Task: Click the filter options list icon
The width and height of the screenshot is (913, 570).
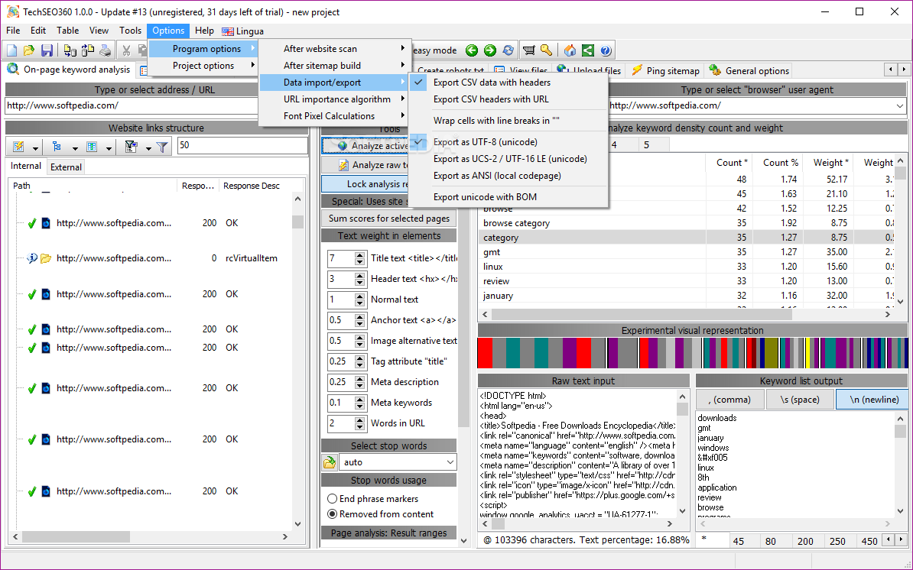Action: 131,147
